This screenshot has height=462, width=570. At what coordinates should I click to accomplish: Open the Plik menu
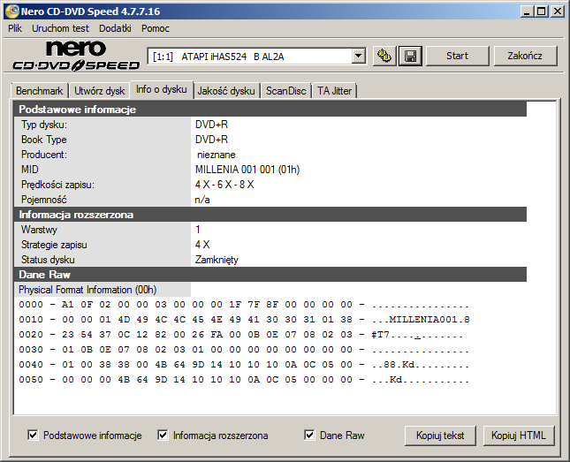[15, 28]
